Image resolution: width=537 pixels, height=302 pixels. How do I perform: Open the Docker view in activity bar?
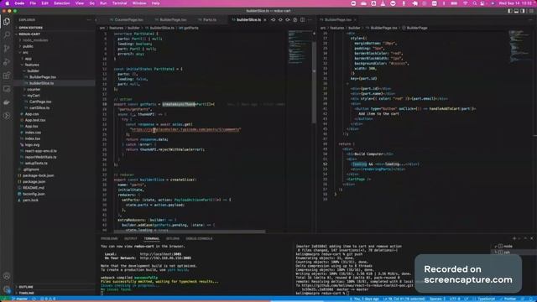7,102
